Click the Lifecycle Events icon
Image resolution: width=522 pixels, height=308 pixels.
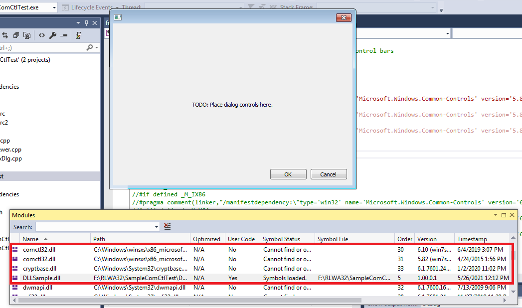pyautogui.click(x=66, y=7)
